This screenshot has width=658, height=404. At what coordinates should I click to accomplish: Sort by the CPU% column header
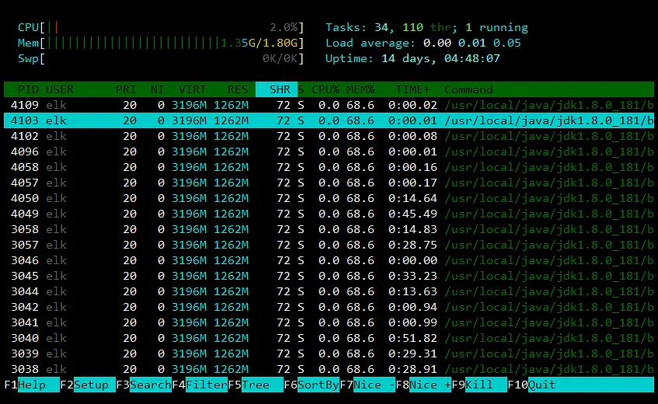click(326, 89)
